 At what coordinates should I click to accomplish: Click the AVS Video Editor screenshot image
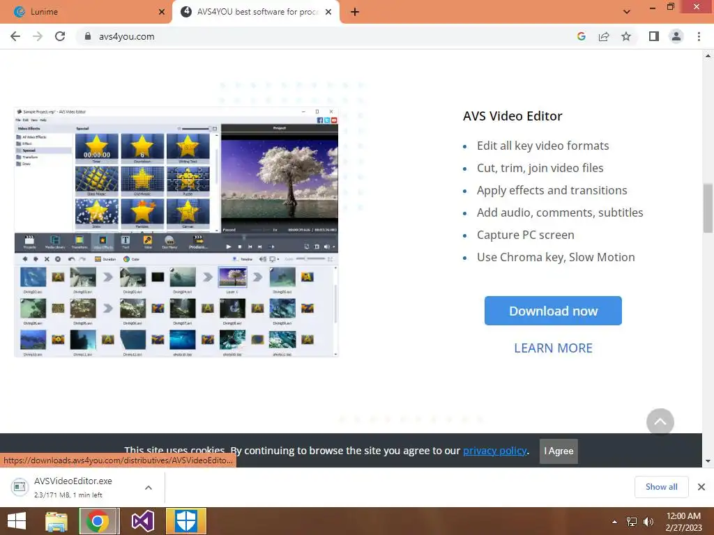pos(176,232)
